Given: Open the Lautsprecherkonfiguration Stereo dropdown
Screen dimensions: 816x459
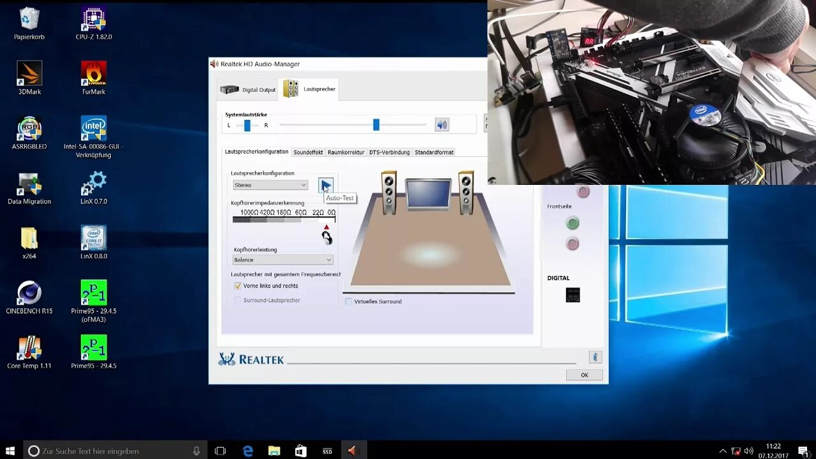Looking at the screenshot, I should [270, 185].
